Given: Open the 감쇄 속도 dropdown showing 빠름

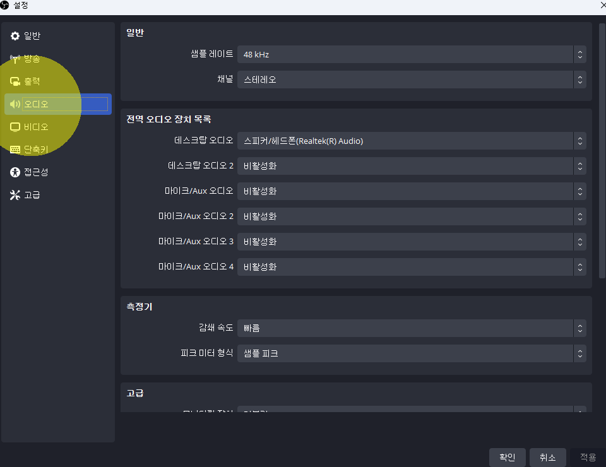Looking at the screenshot, I should pos(412,328).
